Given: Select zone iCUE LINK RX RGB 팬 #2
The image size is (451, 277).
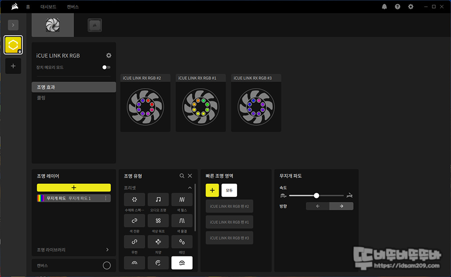Looking at the screenshot, I should point(230,206).
